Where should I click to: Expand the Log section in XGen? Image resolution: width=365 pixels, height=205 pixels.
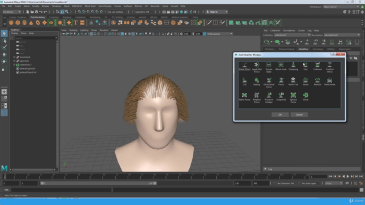[x=265, y=169]
